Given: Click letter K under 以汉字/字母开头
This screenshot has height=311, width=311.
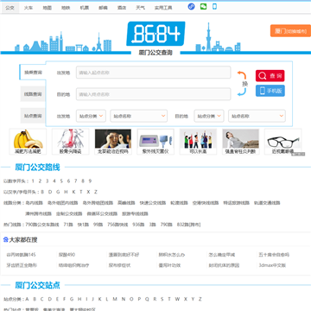Looking at the screenshot, I should [x=73, y=192].
